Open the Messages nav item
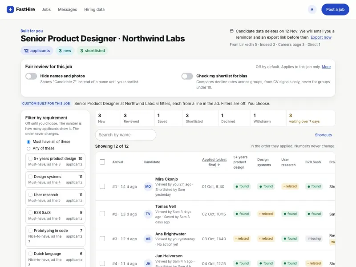Screen dimensions: 356x267 pos(68,9)
